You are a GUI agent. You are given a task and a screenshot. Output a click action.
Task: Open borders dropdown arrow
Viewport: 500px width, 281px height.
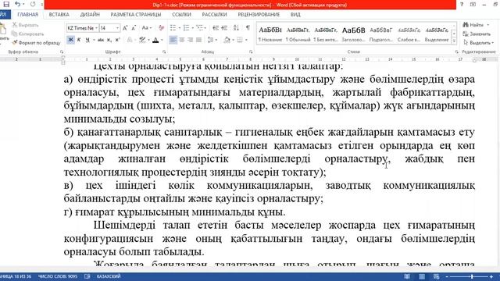click(x=246, y=40)
